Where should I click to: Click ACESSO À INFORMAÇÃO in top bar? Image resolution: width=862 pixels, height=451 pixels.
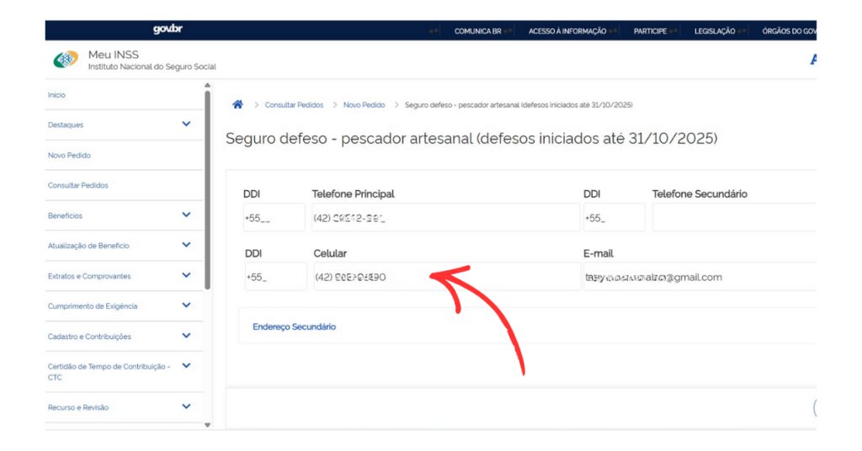pos(567,31)
